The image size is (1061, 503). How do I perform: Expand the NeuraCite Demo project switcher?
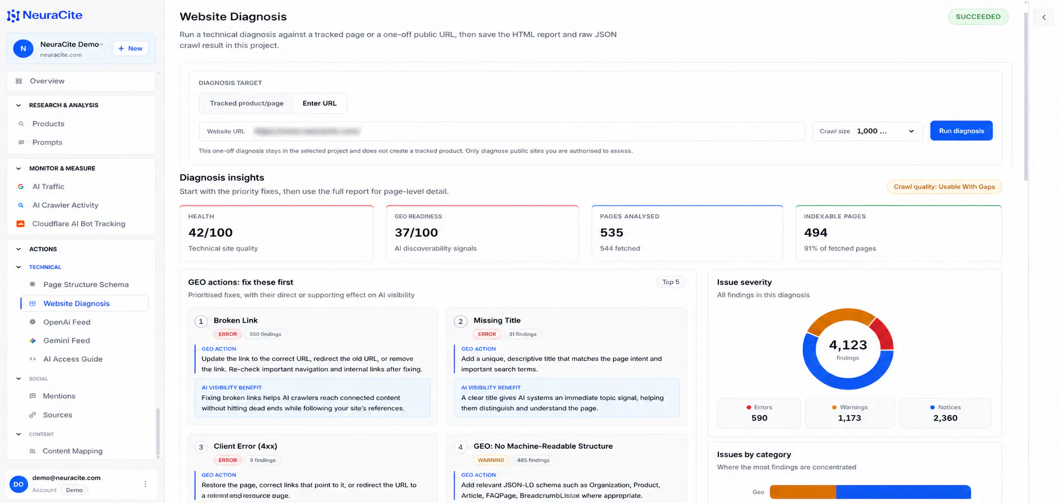[72, 45]
